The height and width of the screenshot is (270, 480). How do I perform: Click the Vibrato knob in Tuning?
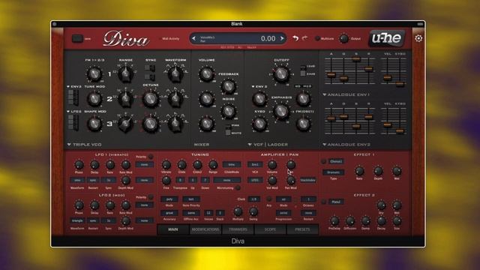166,165
